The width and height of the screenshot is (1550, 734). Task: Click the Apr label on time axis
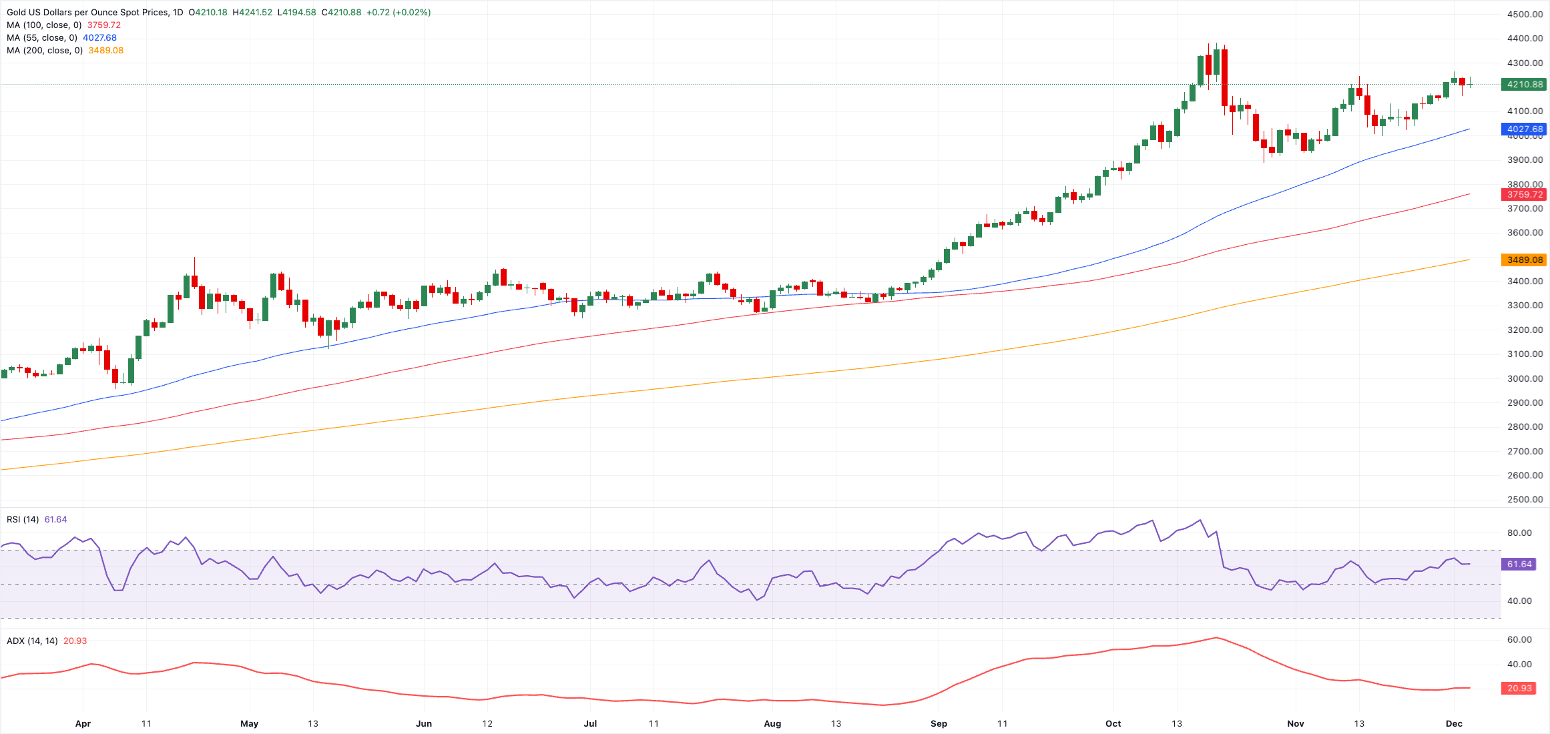tap(83, 723)
